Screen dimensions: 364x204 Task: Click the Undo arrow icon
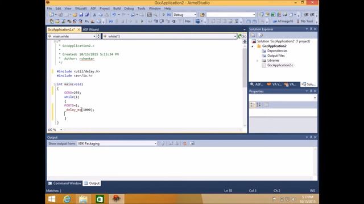(x=114, y=15)
